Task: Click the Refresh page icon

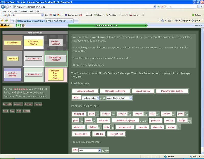Action: tap(158, 7)
